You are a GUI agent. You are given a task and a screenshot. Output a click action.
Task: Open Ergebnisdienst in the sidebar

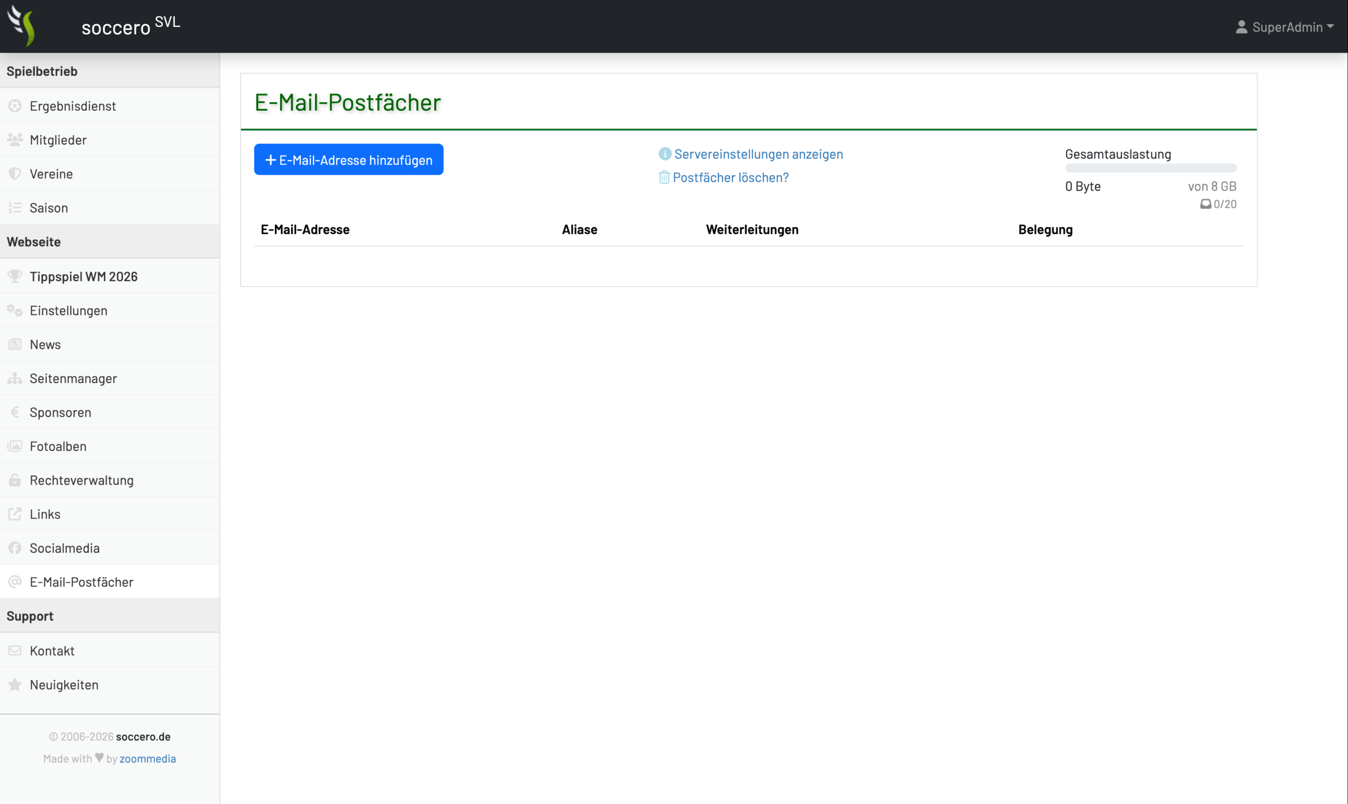point(110,106)
